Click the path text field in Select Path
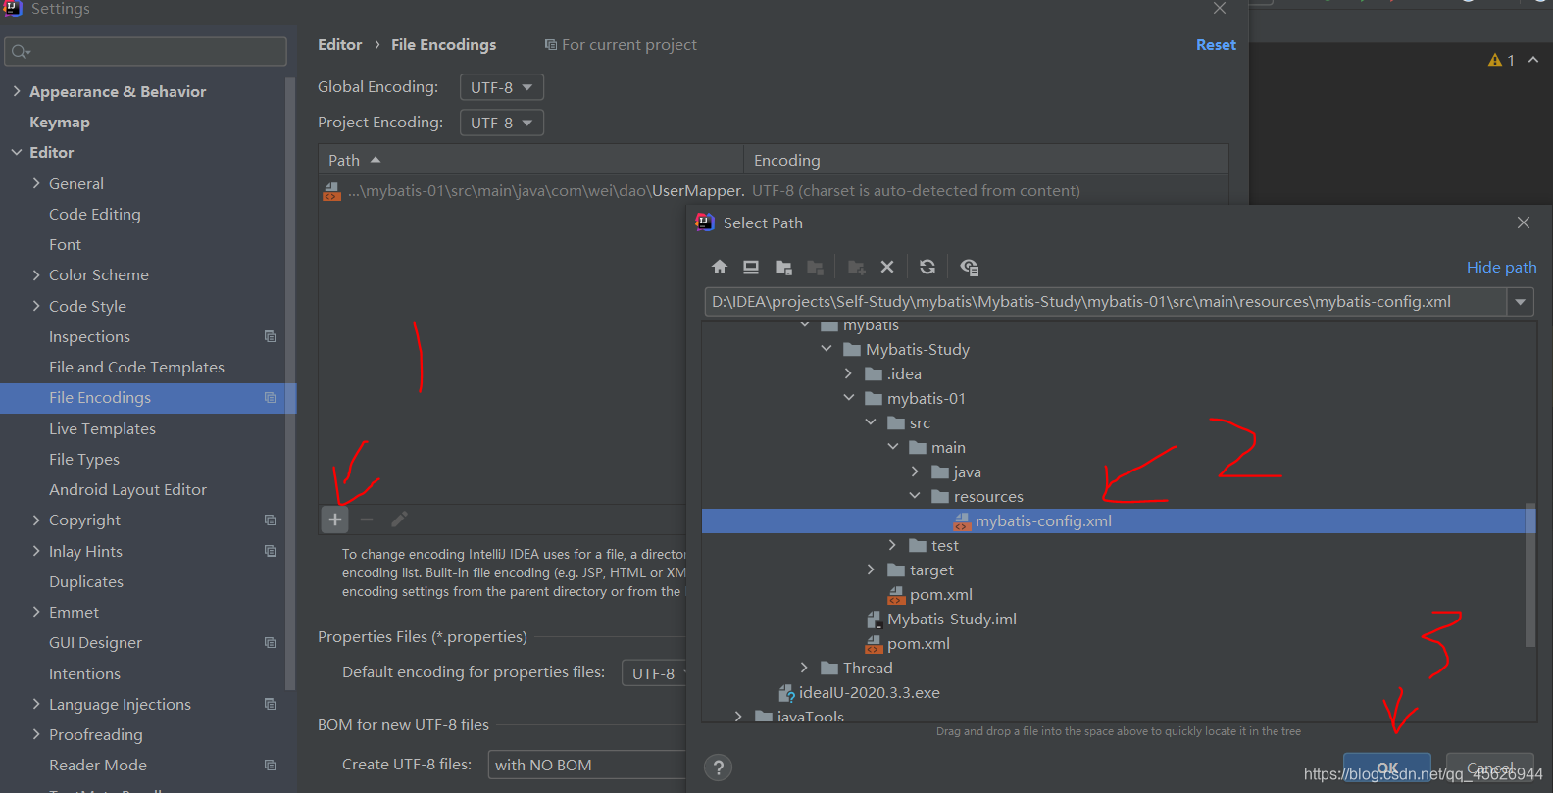 [x=1105, y=302]
